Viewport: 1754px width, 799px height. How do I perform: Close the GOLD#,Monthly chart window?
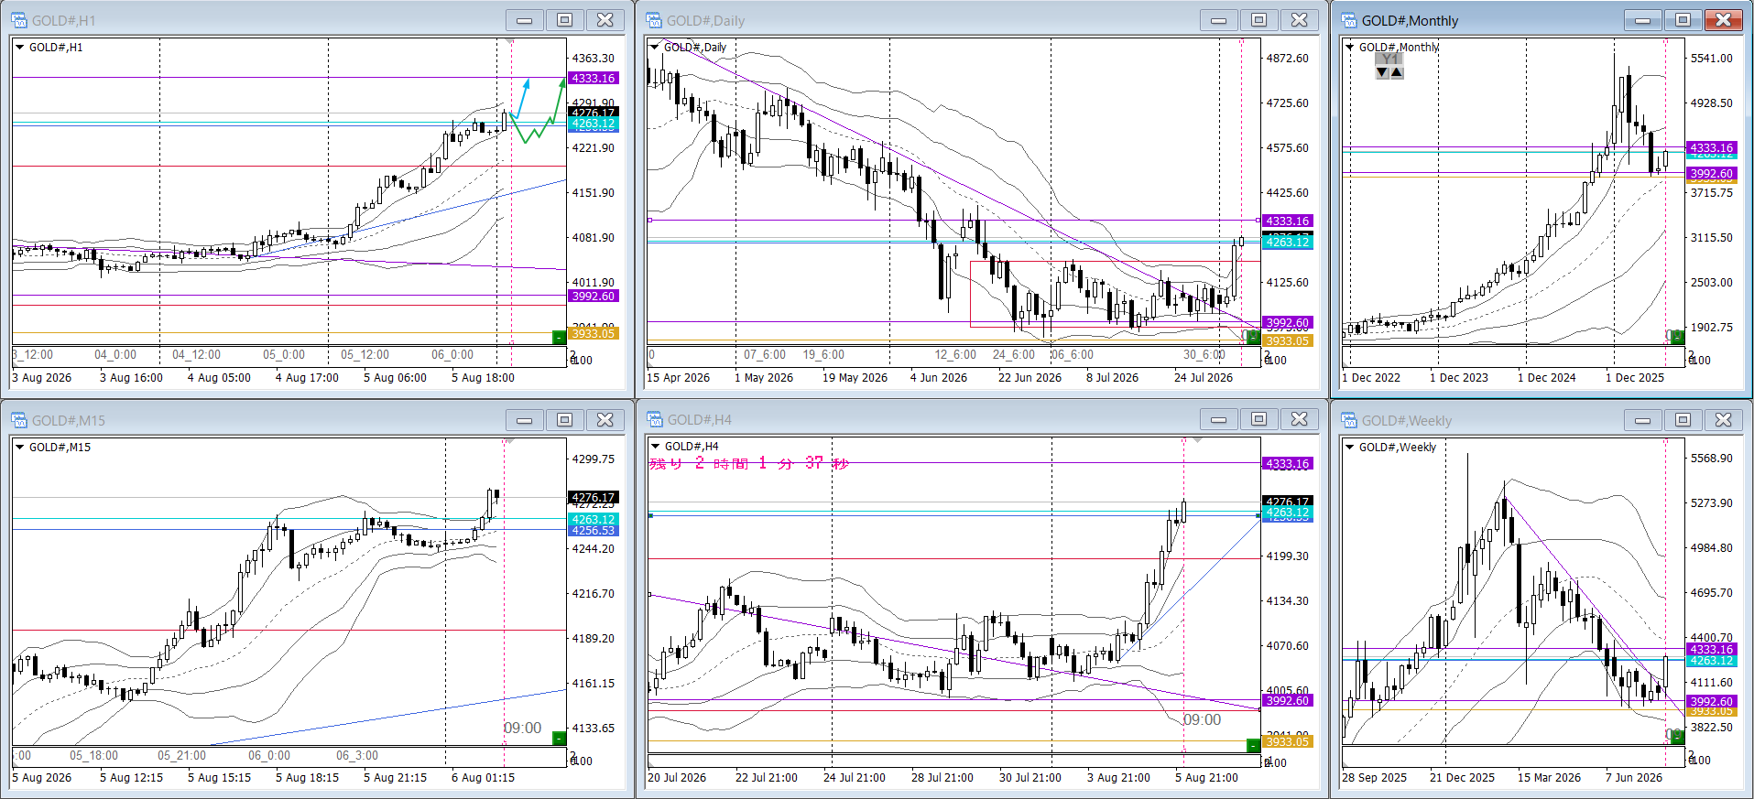pyautogui.click(x=1724, y=20)
